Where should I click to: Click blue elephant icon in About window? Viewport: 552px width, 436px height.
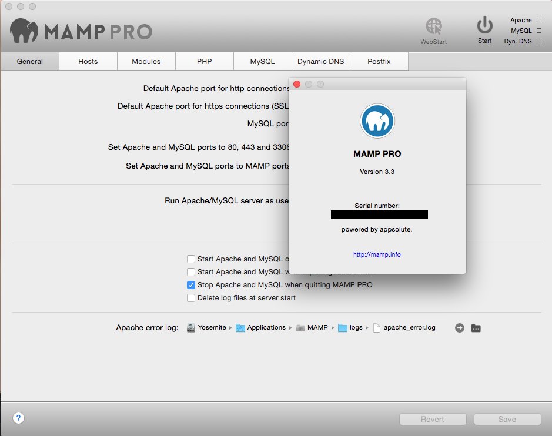point(377,121)
